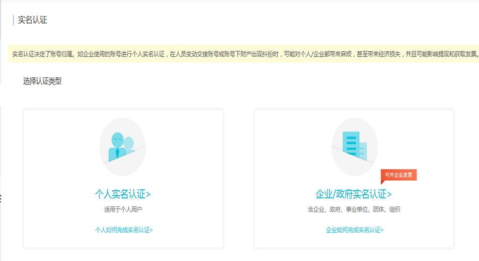Click the arrow after 企业如何完成实名认证
The height and width of the screenshot is (261, 479).
coord(382,230)
